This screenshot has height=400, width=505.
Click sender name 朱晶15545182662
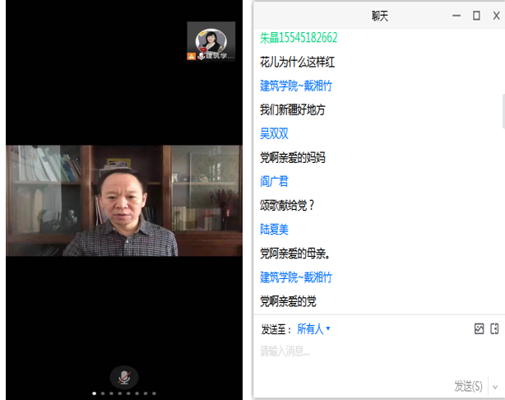coord(299,38)
